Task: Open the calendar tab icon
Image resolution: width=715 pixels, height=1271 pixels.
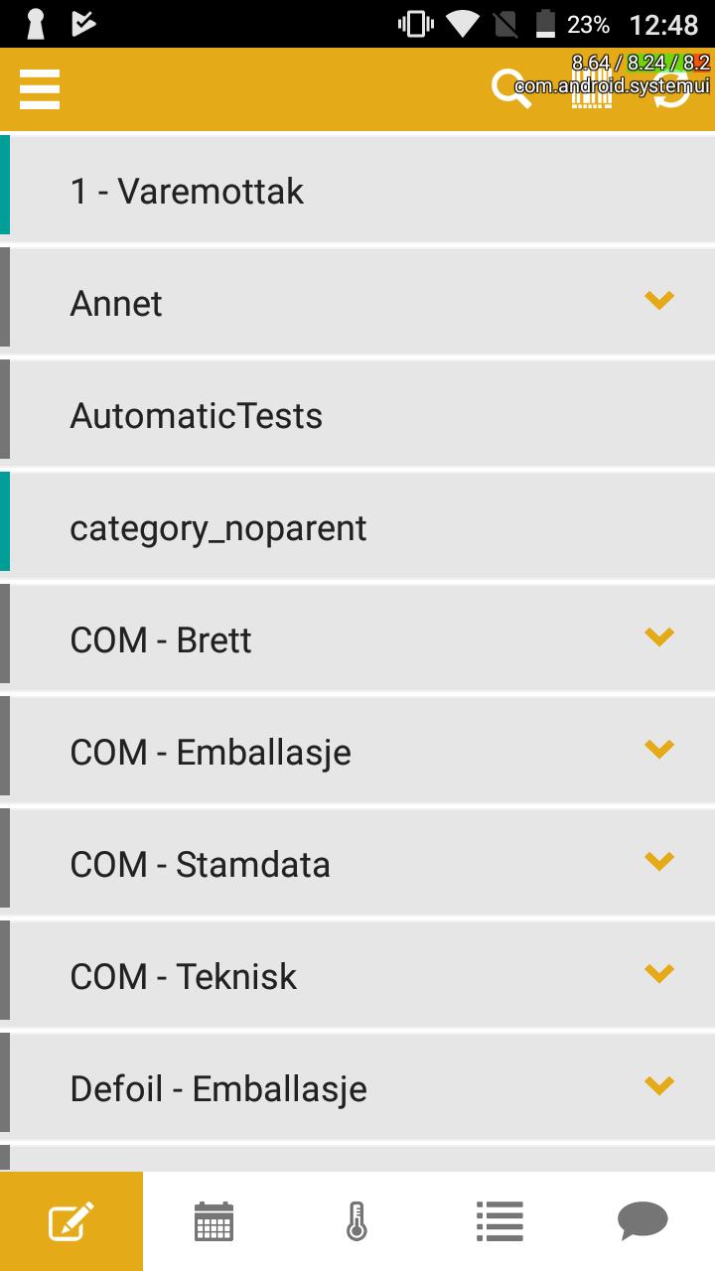Action: 214,1221
